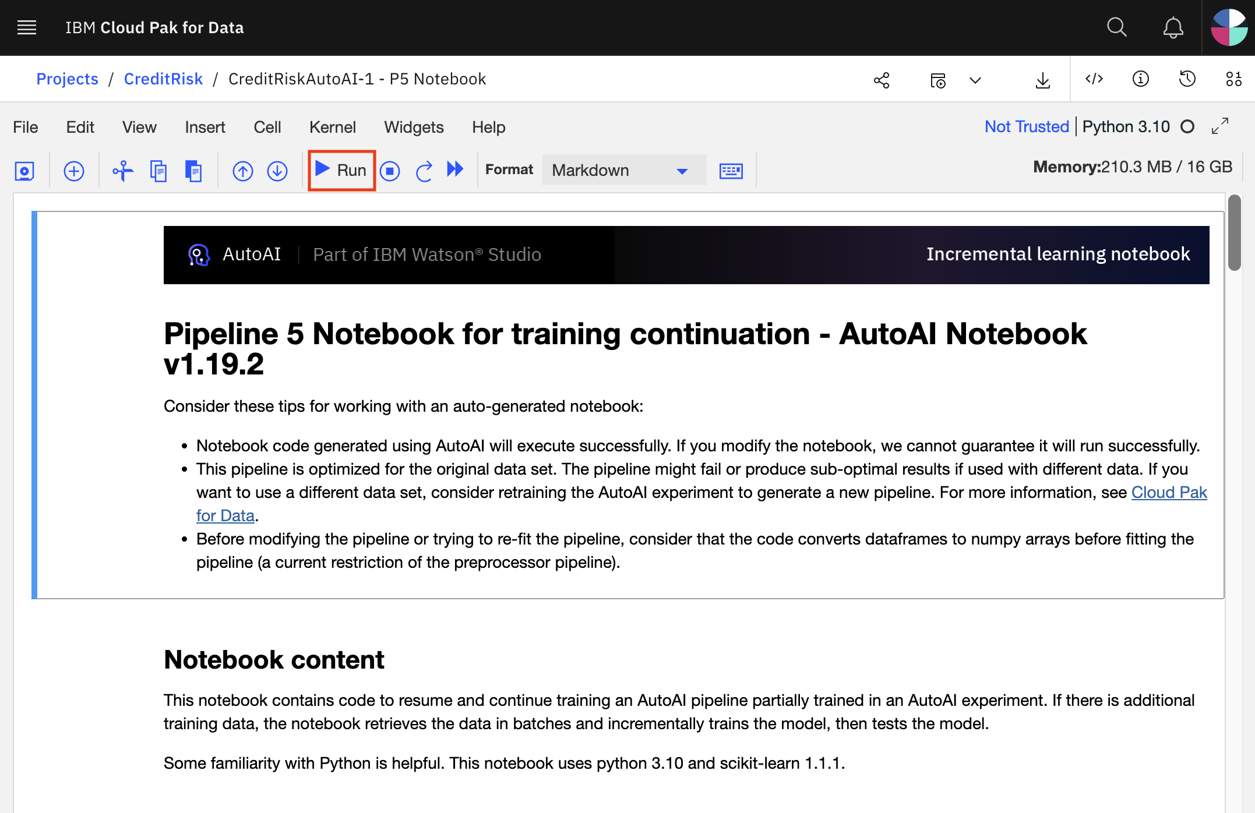Run the selected cell

click(341, 170)
